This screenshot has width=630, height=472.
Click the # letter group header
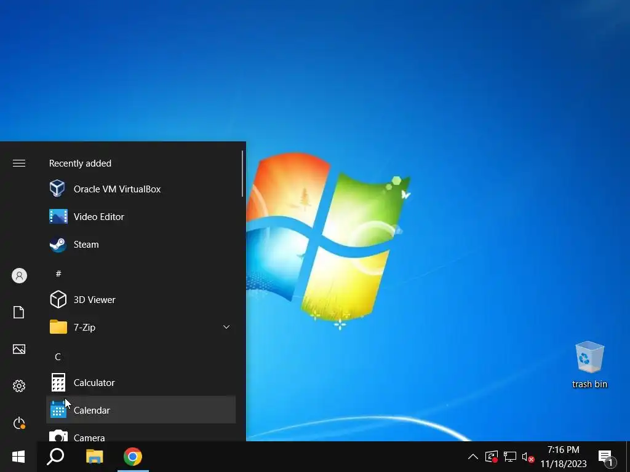[58, 273]
